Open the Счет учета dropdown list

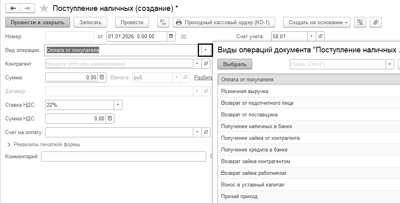311,36
